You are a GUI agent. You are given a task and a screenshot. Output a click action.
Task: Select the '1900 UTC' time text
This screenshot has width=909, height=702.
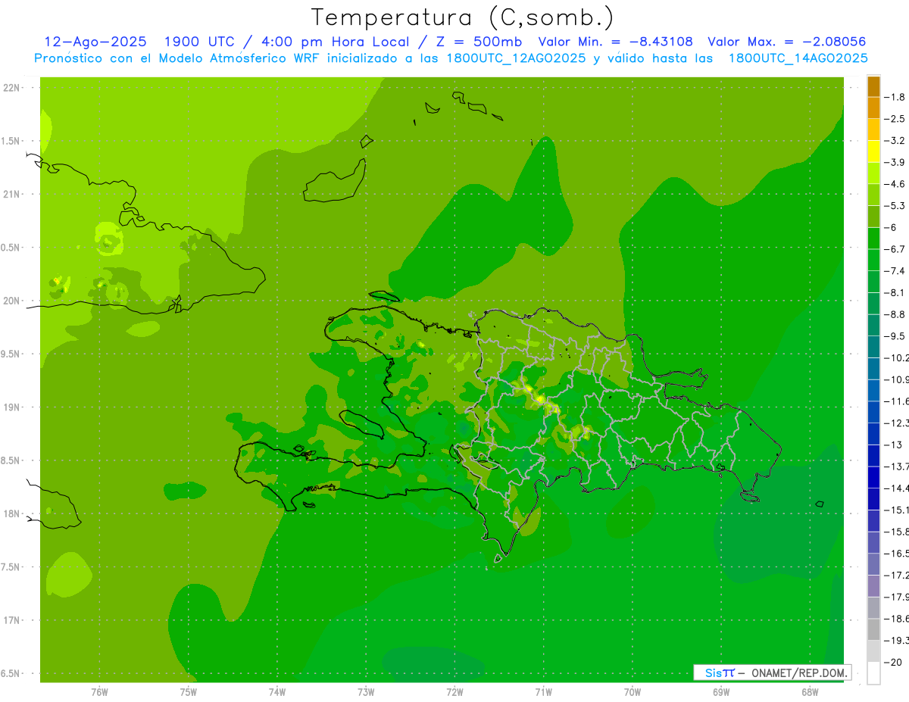click(x=200, y=42)
